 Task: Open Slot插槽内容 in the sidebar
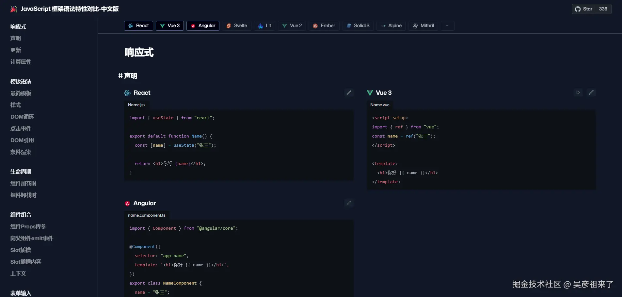click(26, 262)
